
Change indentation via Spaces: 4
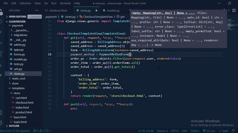click(x=162, y=131)
